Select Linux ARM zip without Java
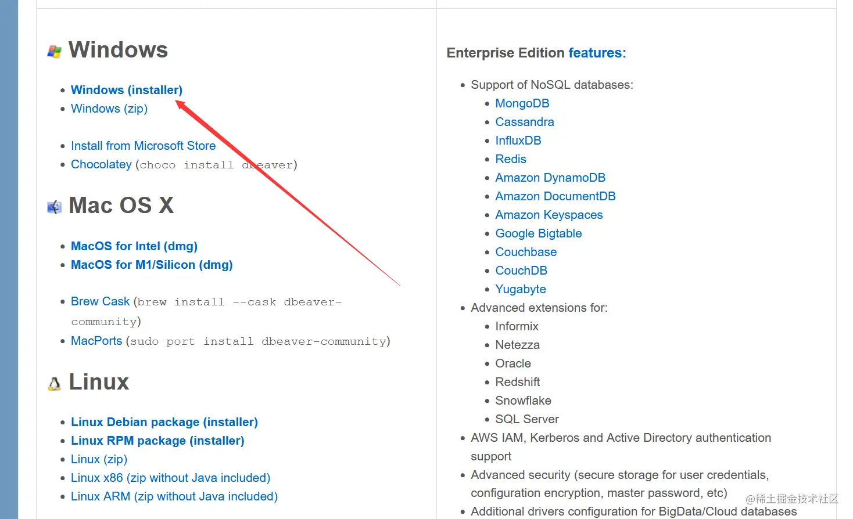Image resolution: width=853 pixels, height=519 pixels. tap(174, 496)
